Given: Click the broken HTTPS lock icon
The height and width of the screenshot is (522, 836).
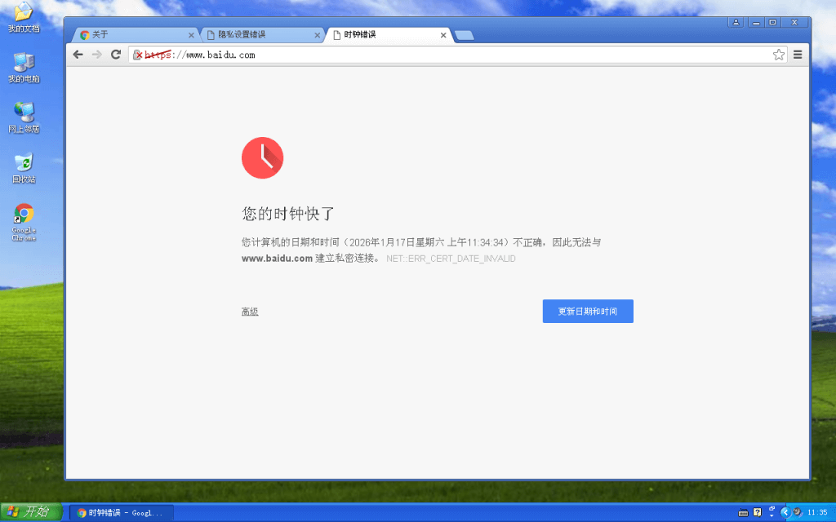Looking at the screenshot, I should tap(137, 55).
